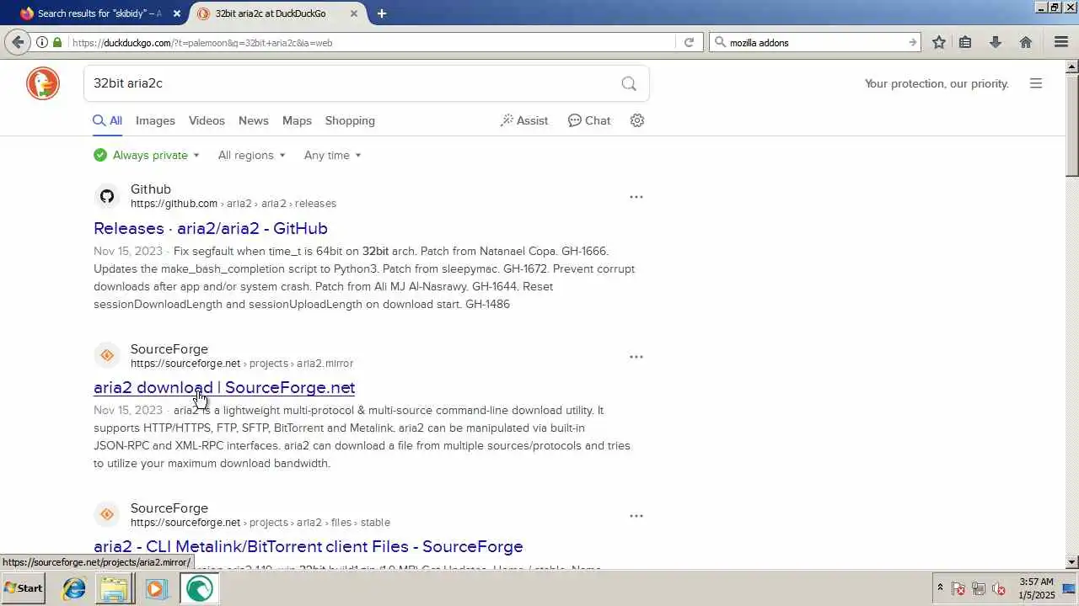The width and height of the screenshot is (1079, 606).
Task: Select the Maps search tab
Action: tap(297, 120)
